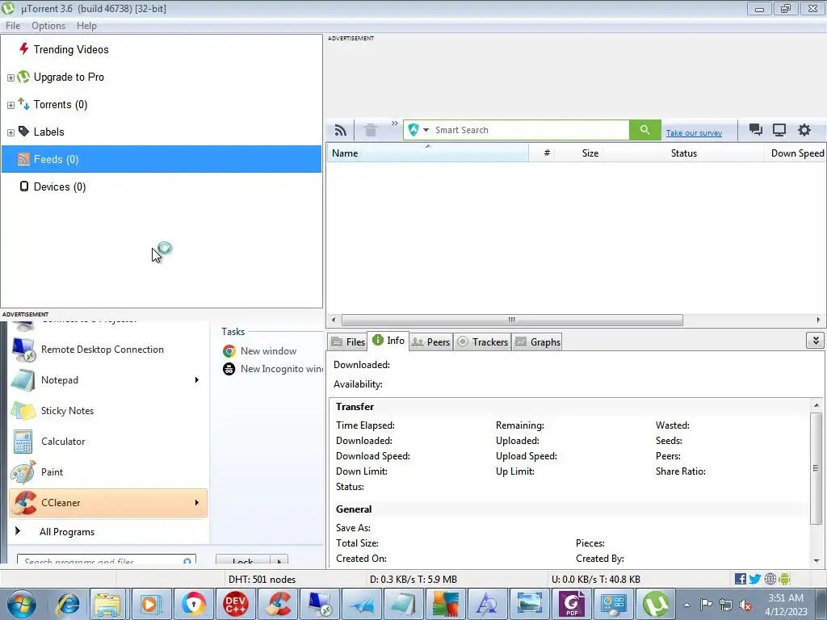Click the Info pane vertical scrollbar thumb

[817, 468]
